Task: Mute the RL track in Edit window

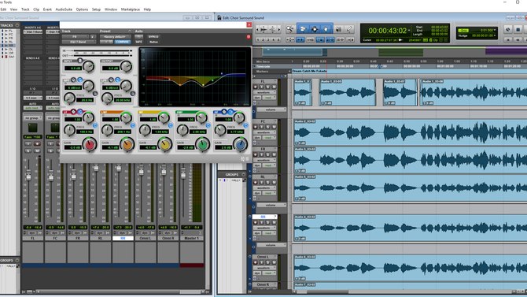Action: pos(274,182)
